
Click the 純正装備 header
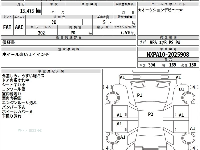point(168,37)
